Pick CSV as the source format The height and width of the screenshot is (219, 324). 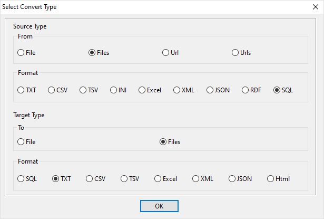coord(52,90)
